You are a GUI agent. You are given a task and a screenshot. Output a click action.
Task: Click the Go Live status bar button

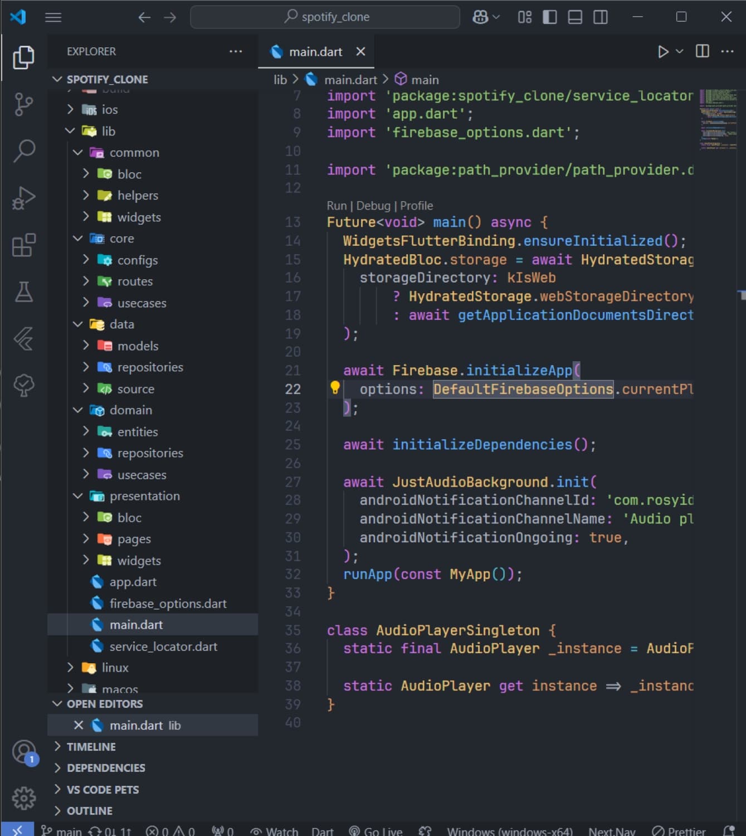[376, 831]
